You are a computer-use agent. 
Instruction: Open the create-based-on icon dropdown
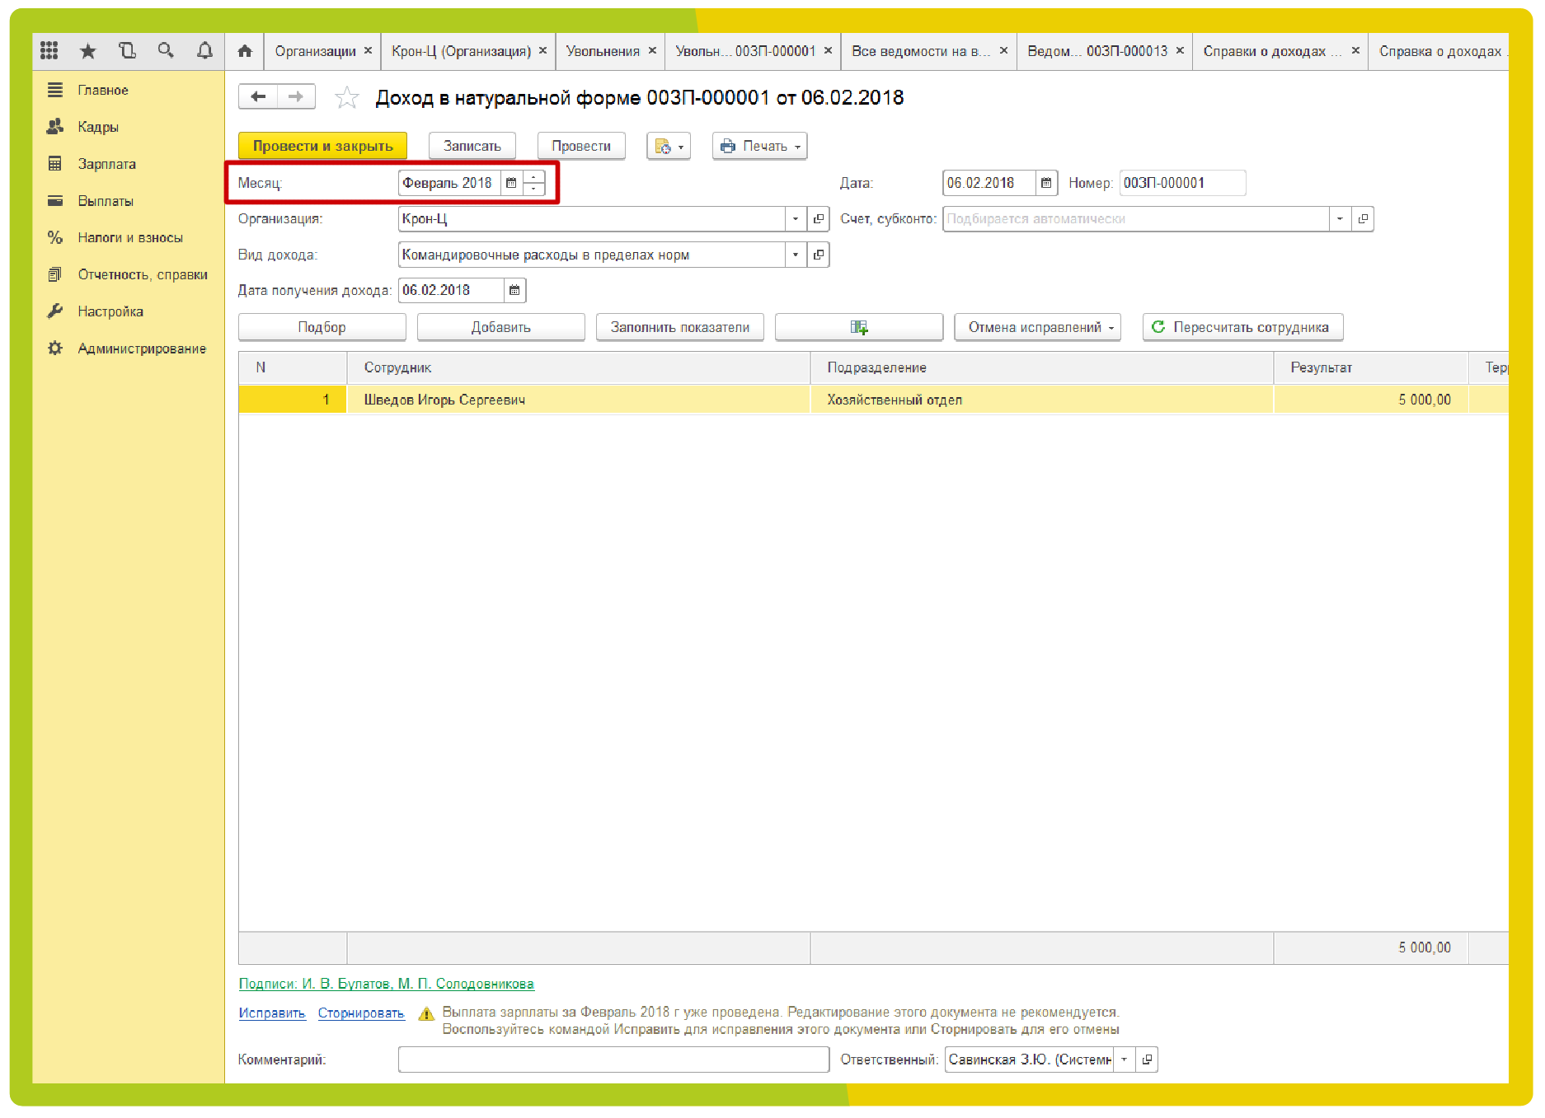click(x=669, y=146)
